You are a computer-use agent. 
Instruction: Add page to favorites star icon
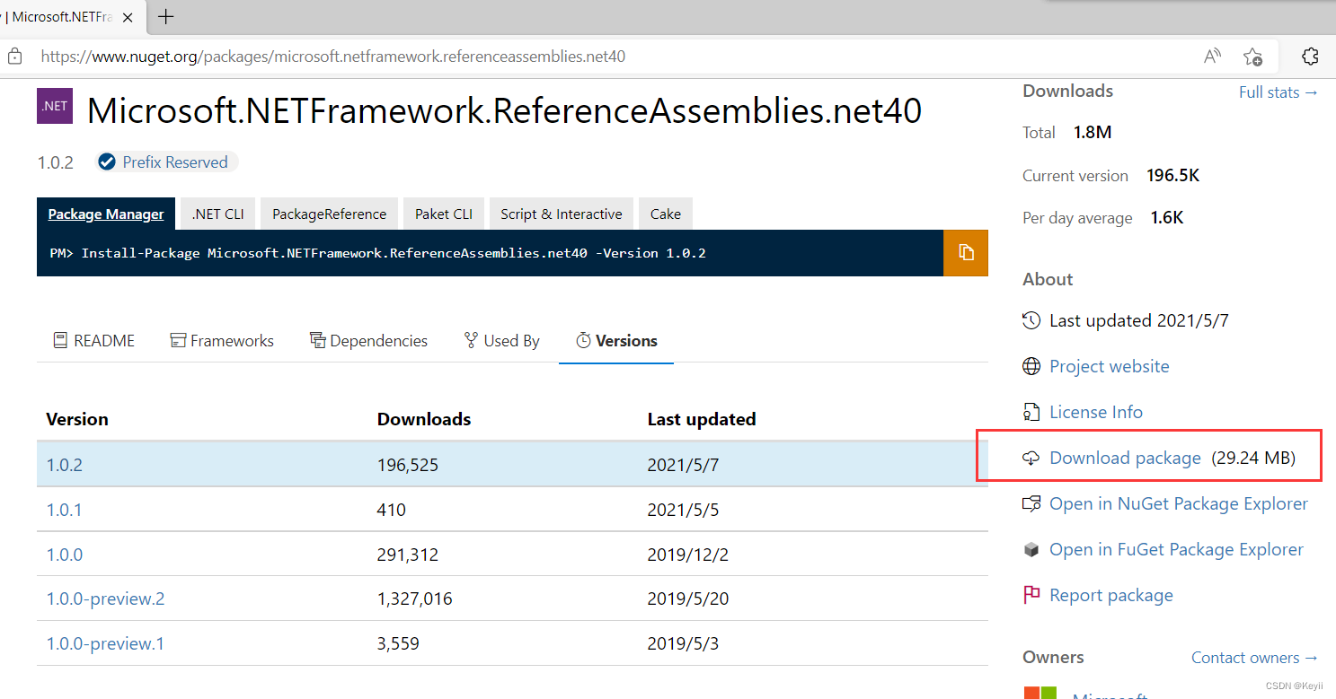[x=1253, y=57]
